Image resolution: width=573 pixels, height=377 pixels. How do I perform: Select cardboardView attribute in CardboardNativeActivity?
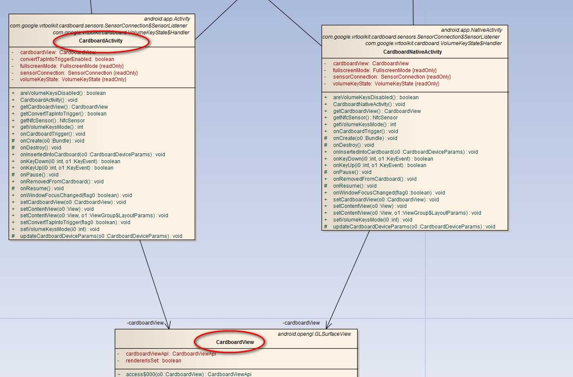(371, 64)
